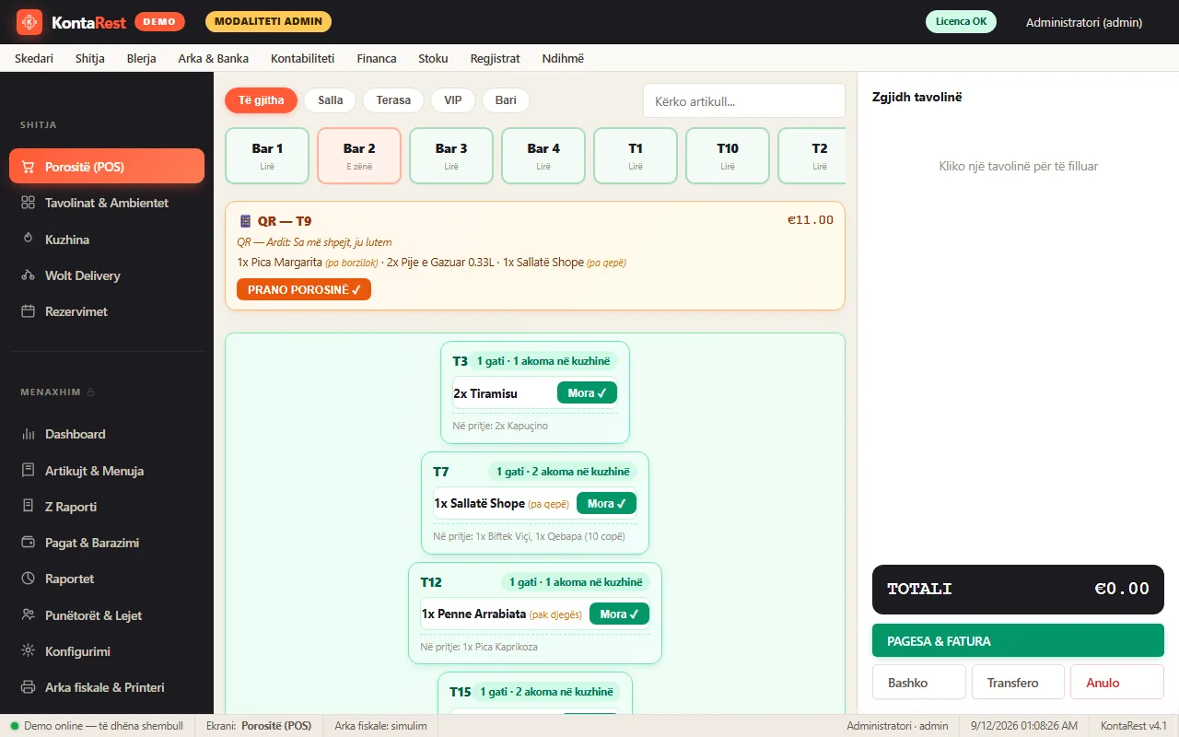The width and height of the screenshot is (1179, 737).
Task: Select the Të gjitha filter
Action: pyautogui.click(x=262, y=100)
